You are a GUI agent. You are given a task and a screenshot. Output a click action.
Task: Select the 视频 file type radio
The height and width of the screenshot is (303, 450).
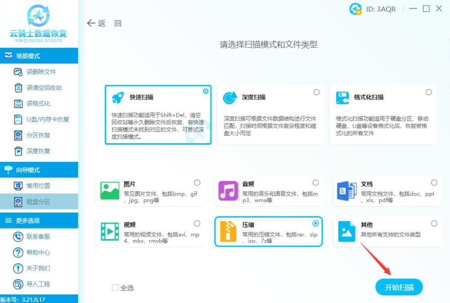click(x=197, y=224)
